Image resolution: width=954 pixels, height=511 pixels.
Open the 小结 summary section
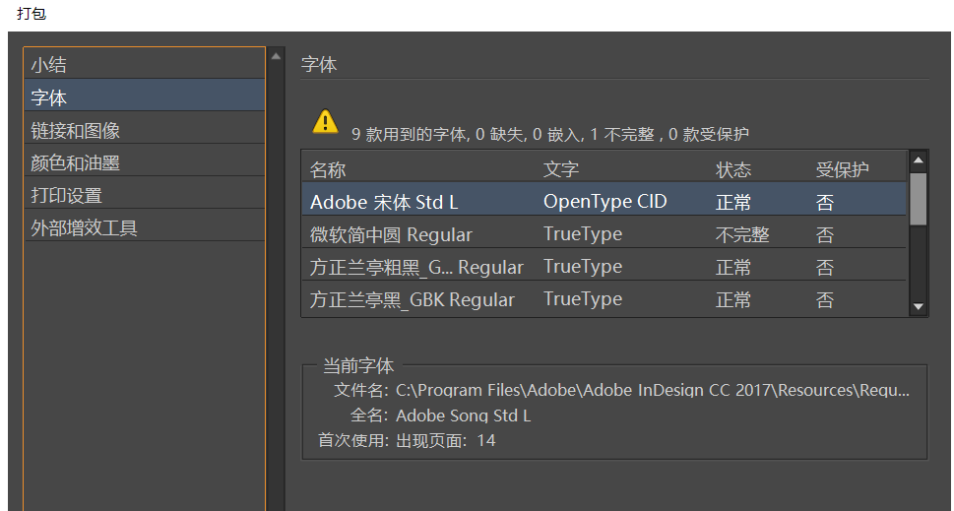49,65
